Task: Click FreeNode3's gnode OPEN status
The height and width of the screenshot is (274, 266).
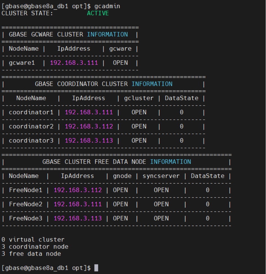Action: [x=120, y=218]
